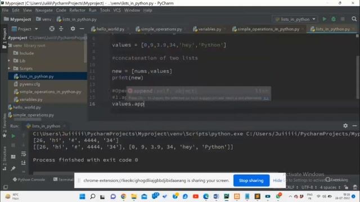Open the Terminal tool window
The width and height of the screenshot is (360, 202).
point(64,180)
